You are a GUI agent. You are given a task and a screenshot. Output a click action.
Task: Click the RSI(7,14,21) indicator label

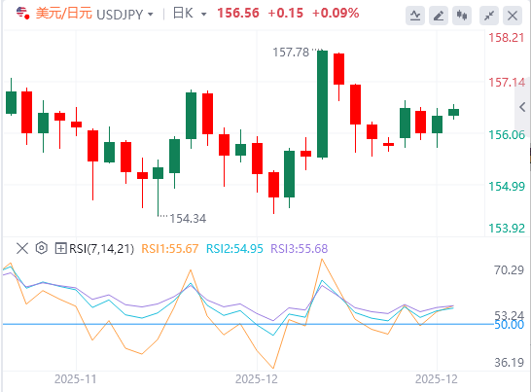tap(101, 249)
